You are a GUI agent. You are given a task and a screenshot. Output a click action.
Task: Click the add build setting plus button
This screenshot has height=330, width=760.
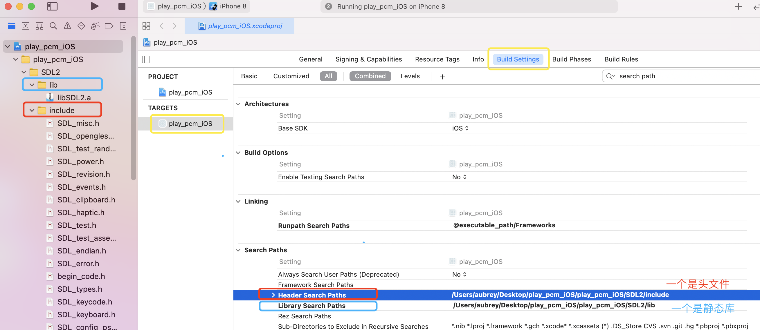tap(442, 77)
